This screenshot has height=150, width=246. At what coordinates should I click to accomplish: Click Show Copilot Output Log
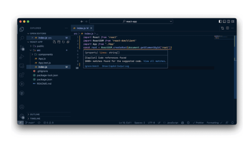click(x=115, y=66)
